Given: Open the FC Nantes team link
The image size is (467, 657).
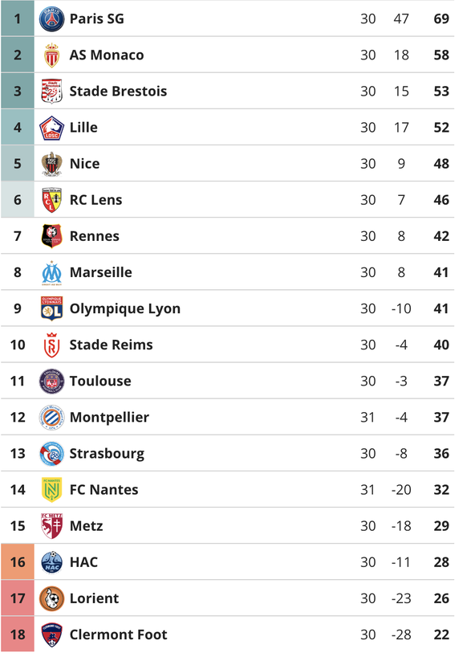Looking at the screenshot, I should (x=104, y=490).
